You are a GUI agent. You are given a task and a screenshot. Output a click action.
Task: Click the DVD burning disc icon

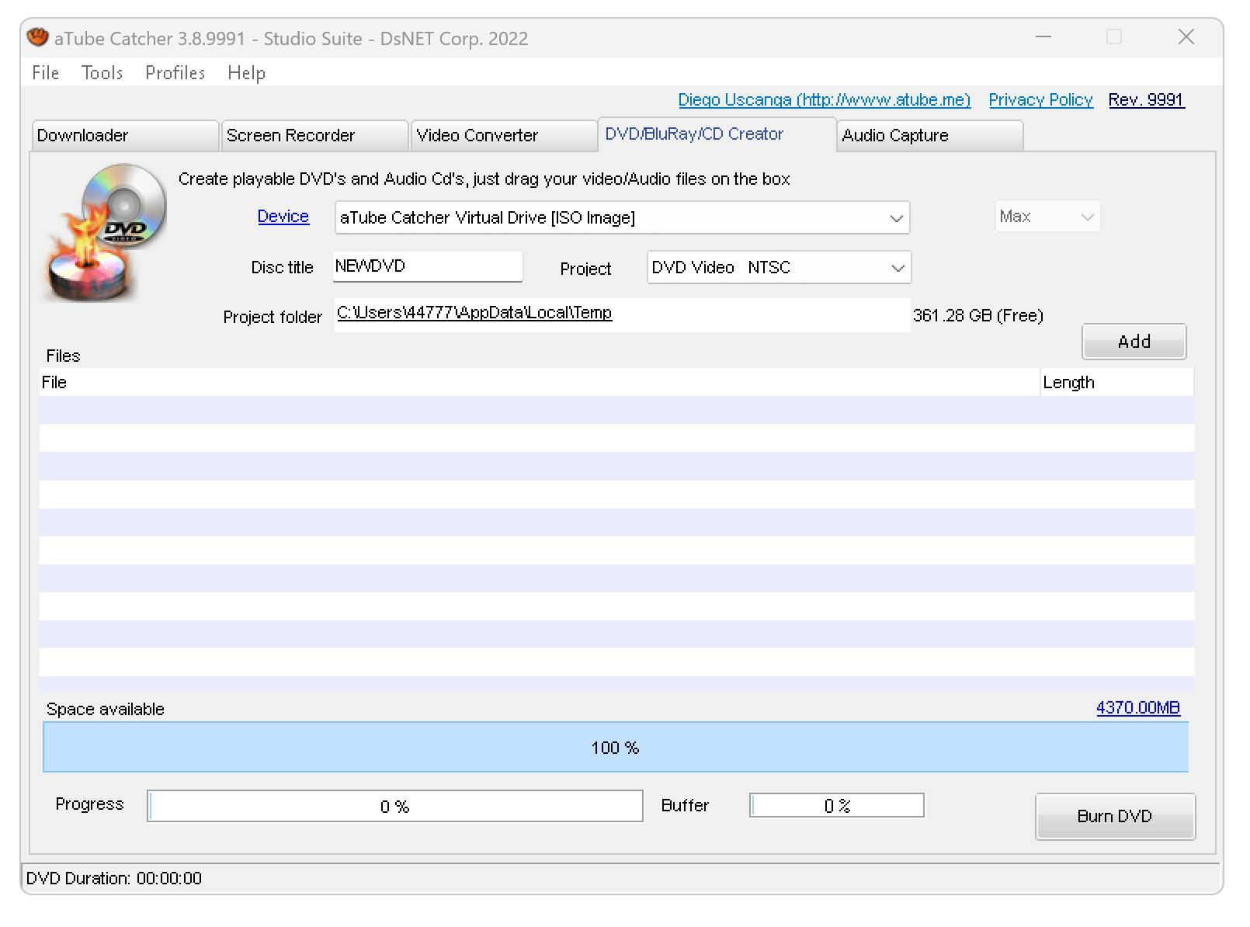(x=105, y=233)
